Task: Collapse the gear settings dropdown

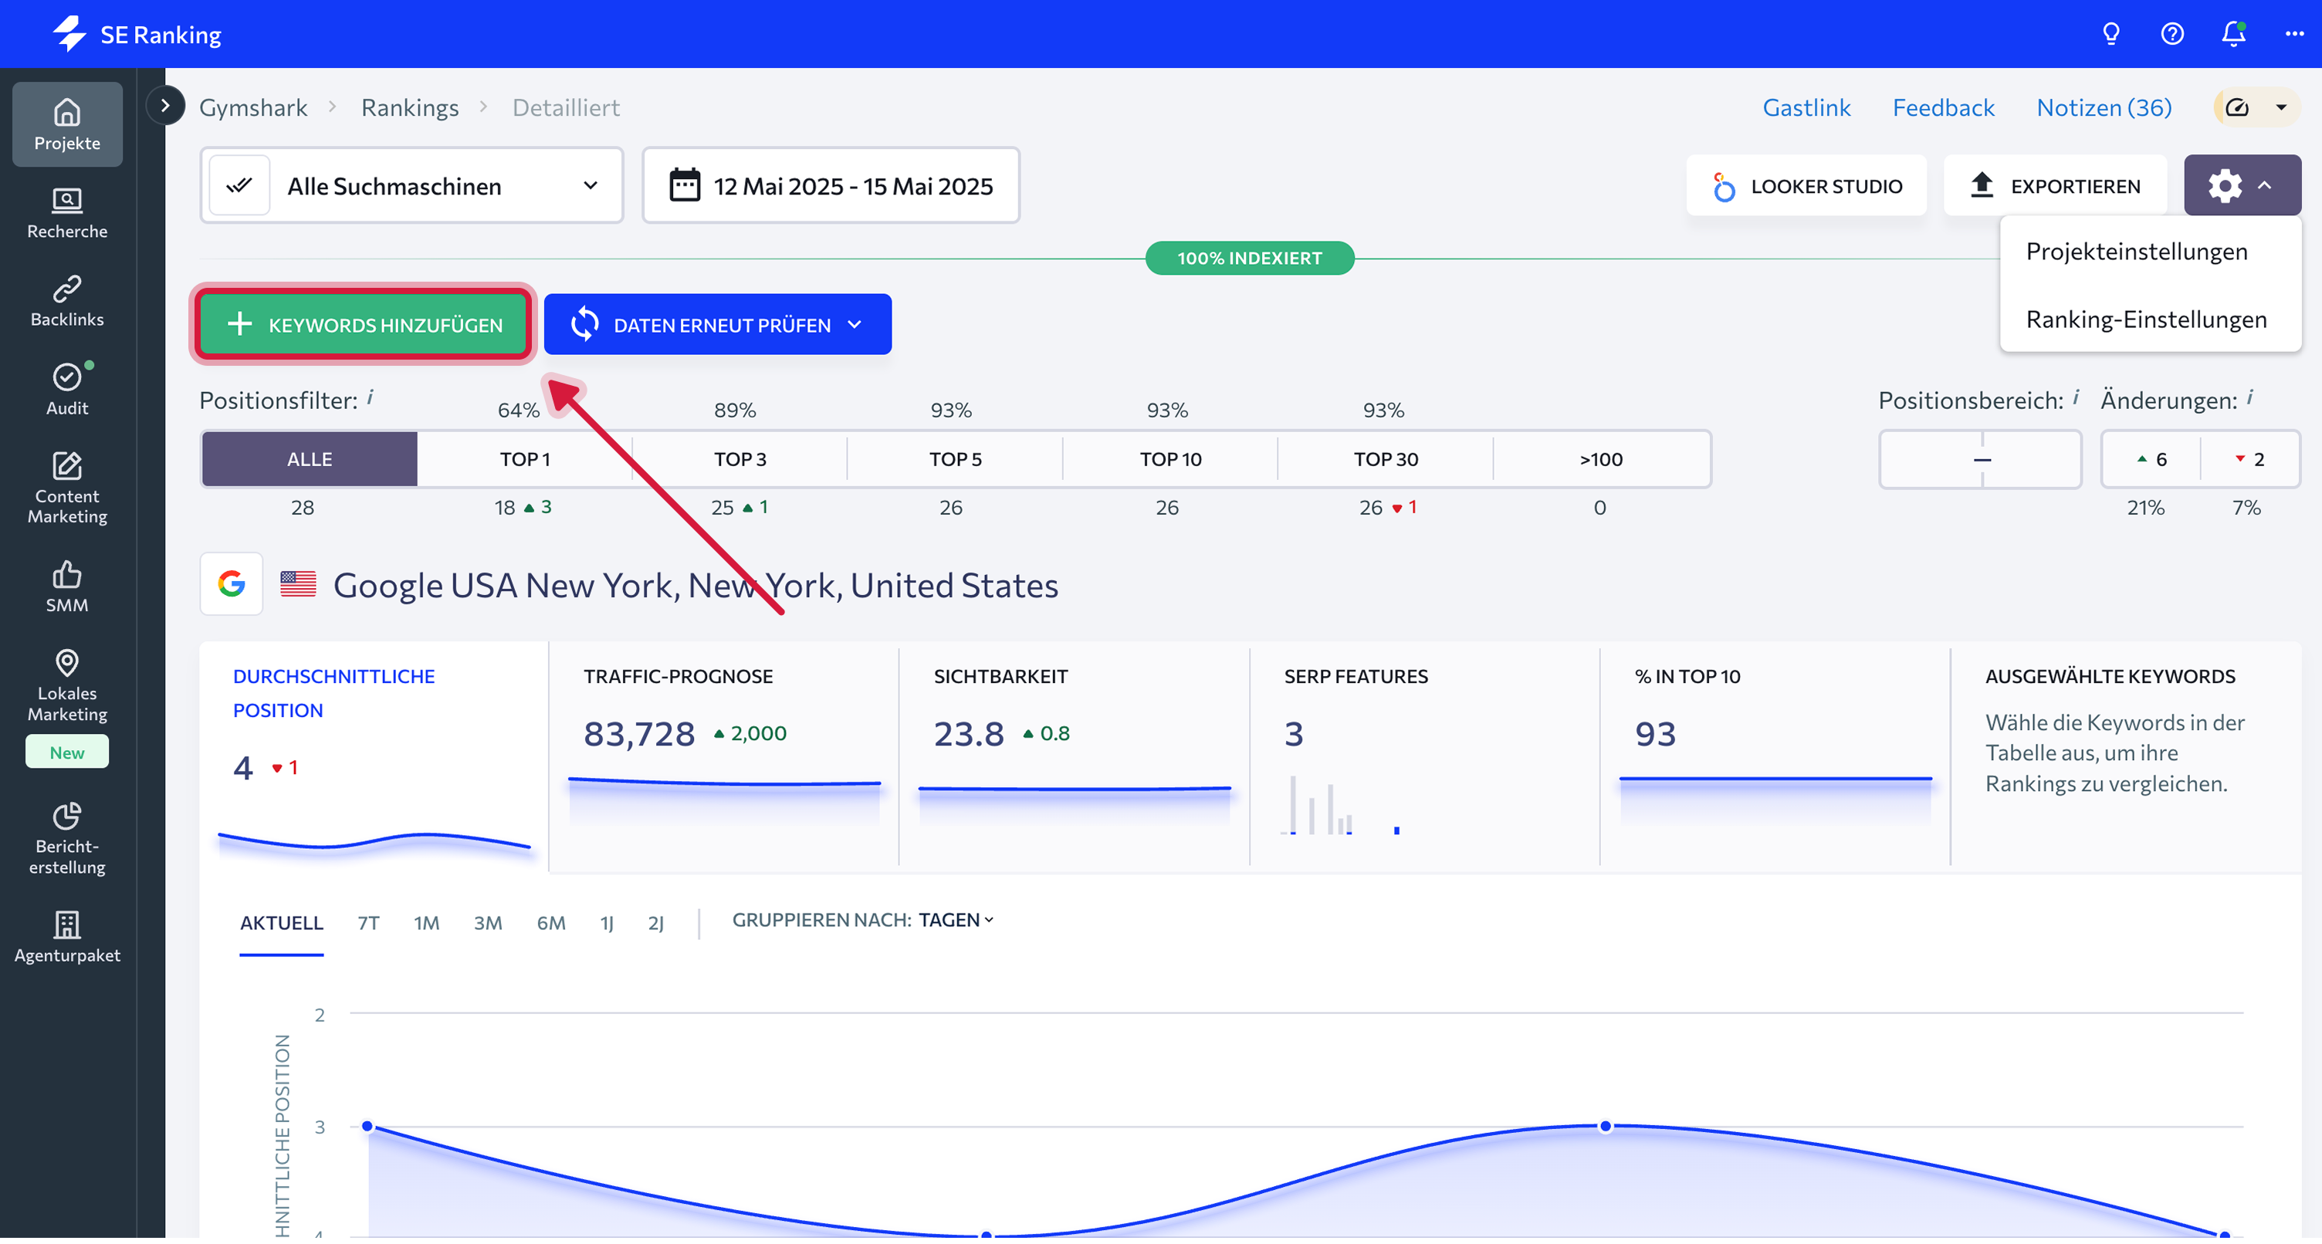Action: 2242,186
